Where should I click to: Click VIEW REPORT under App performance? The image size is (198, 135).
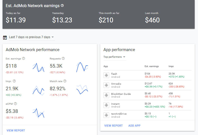click(x=113, y=125)
